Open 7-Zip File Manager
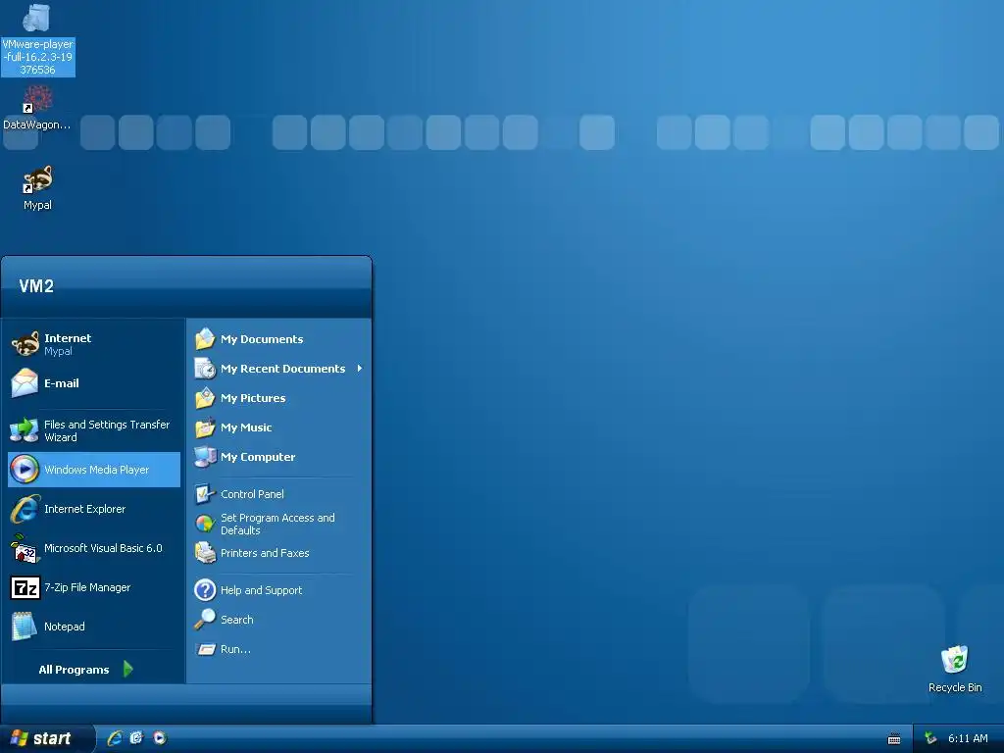1004x753 pixels. click(94, 587)
